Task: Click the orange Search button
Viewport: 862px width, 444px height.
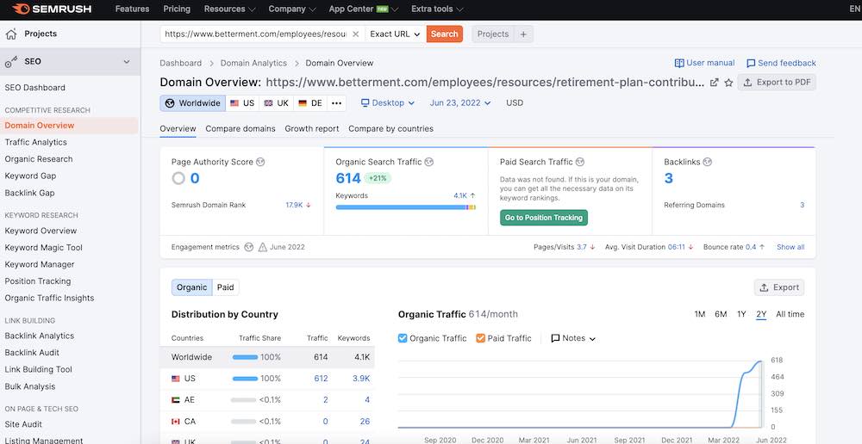Action: click(444, 34)
